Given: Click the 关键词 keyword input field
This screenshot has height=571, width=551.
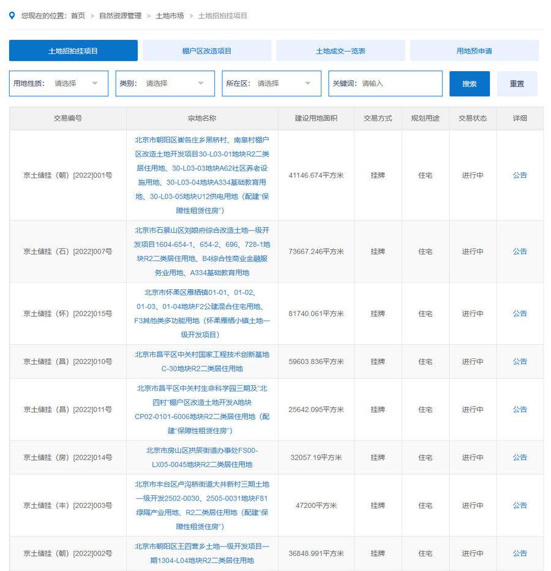Looking at the screenshot, I should coord(398,83).
